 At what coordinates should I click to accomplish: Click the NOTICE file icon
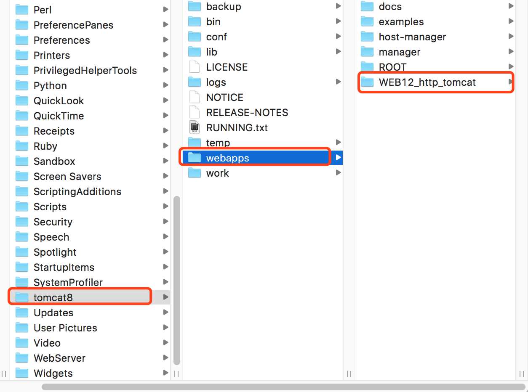pyautogui.click(x=195, y=97)
